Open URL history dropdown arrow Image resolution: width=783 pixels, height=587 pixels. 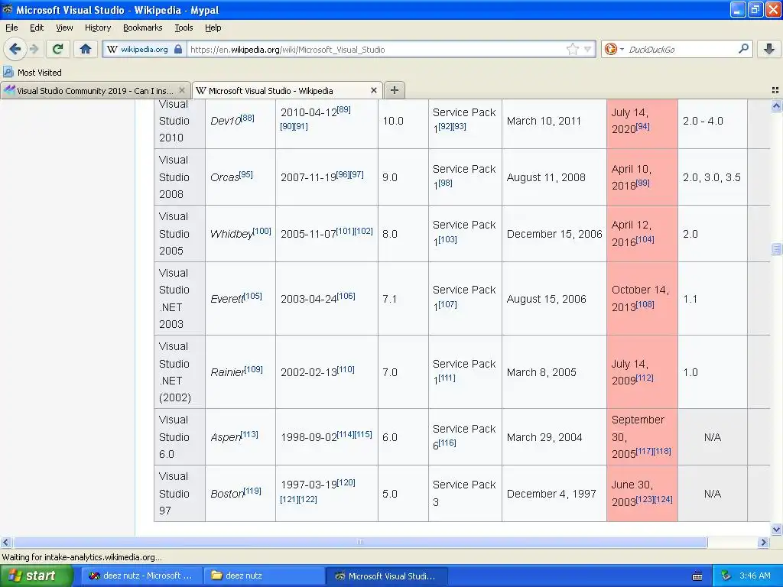tap(588, 49)
